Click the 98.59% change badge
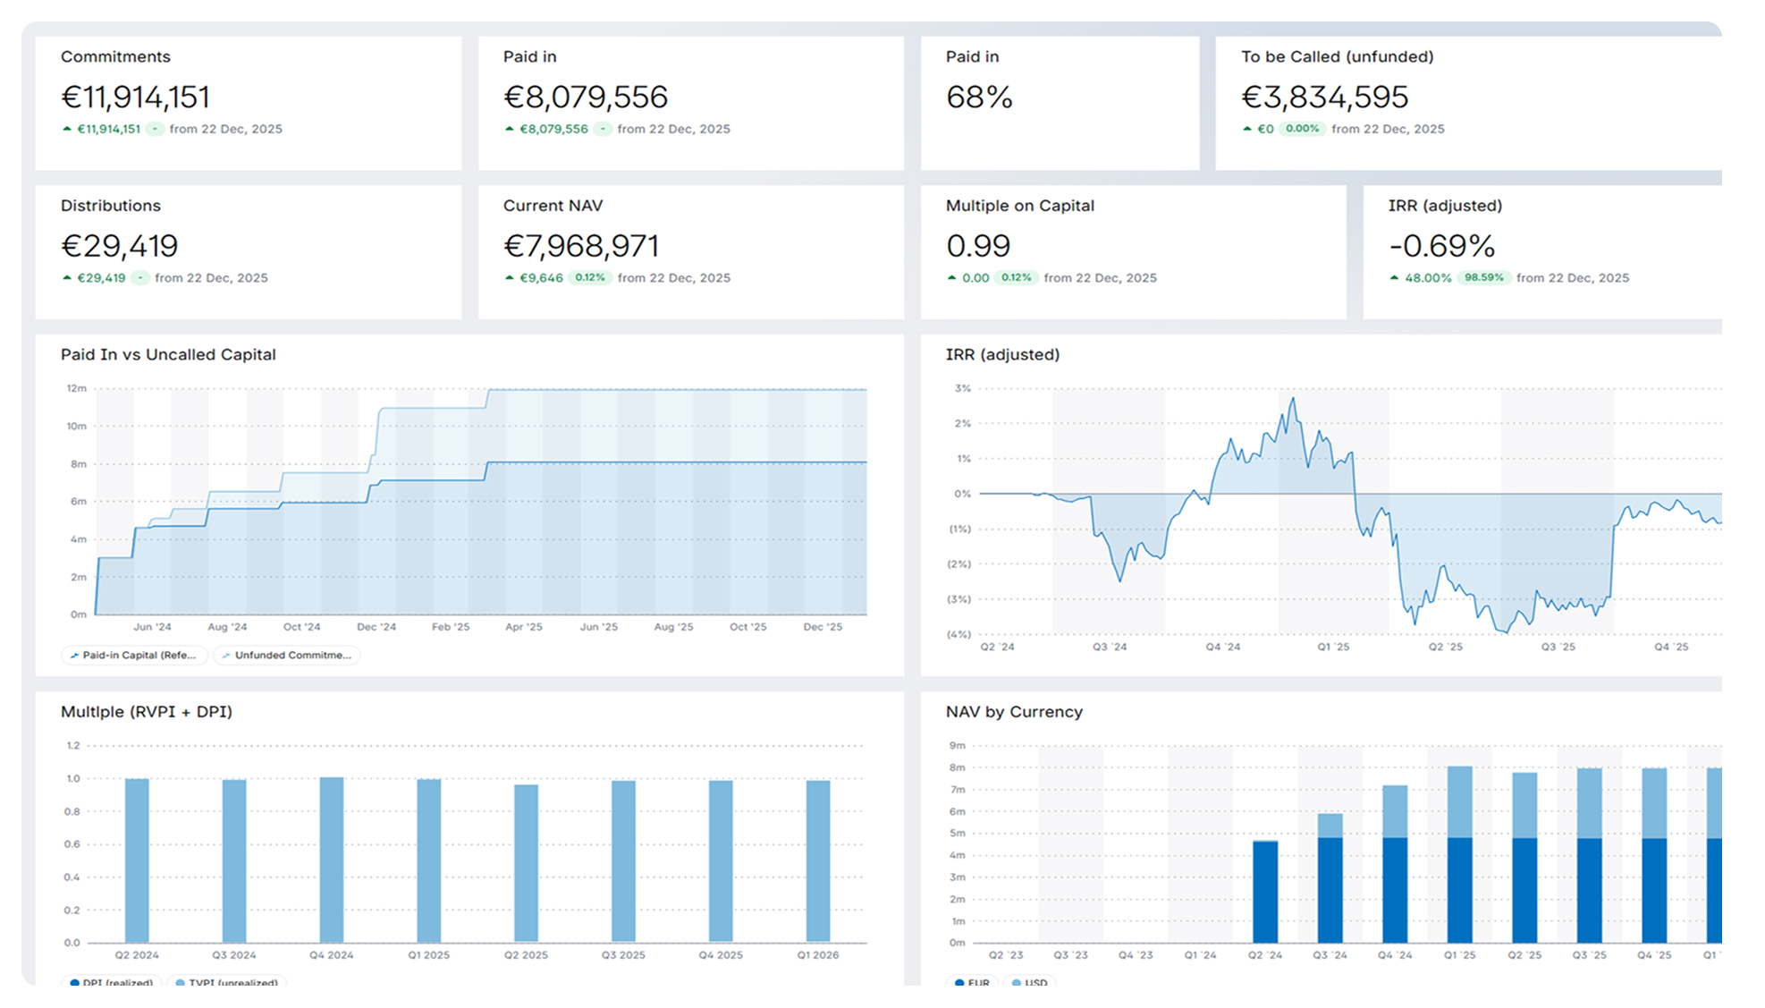The image size is (1765, 1008). pos(1484,278)
